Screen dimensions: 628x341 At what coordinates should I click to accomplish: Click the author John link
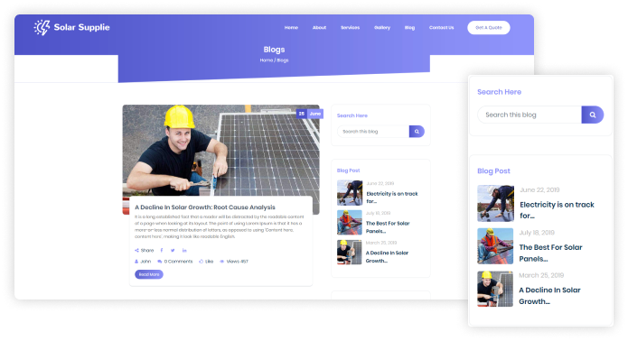coord(145,262)
